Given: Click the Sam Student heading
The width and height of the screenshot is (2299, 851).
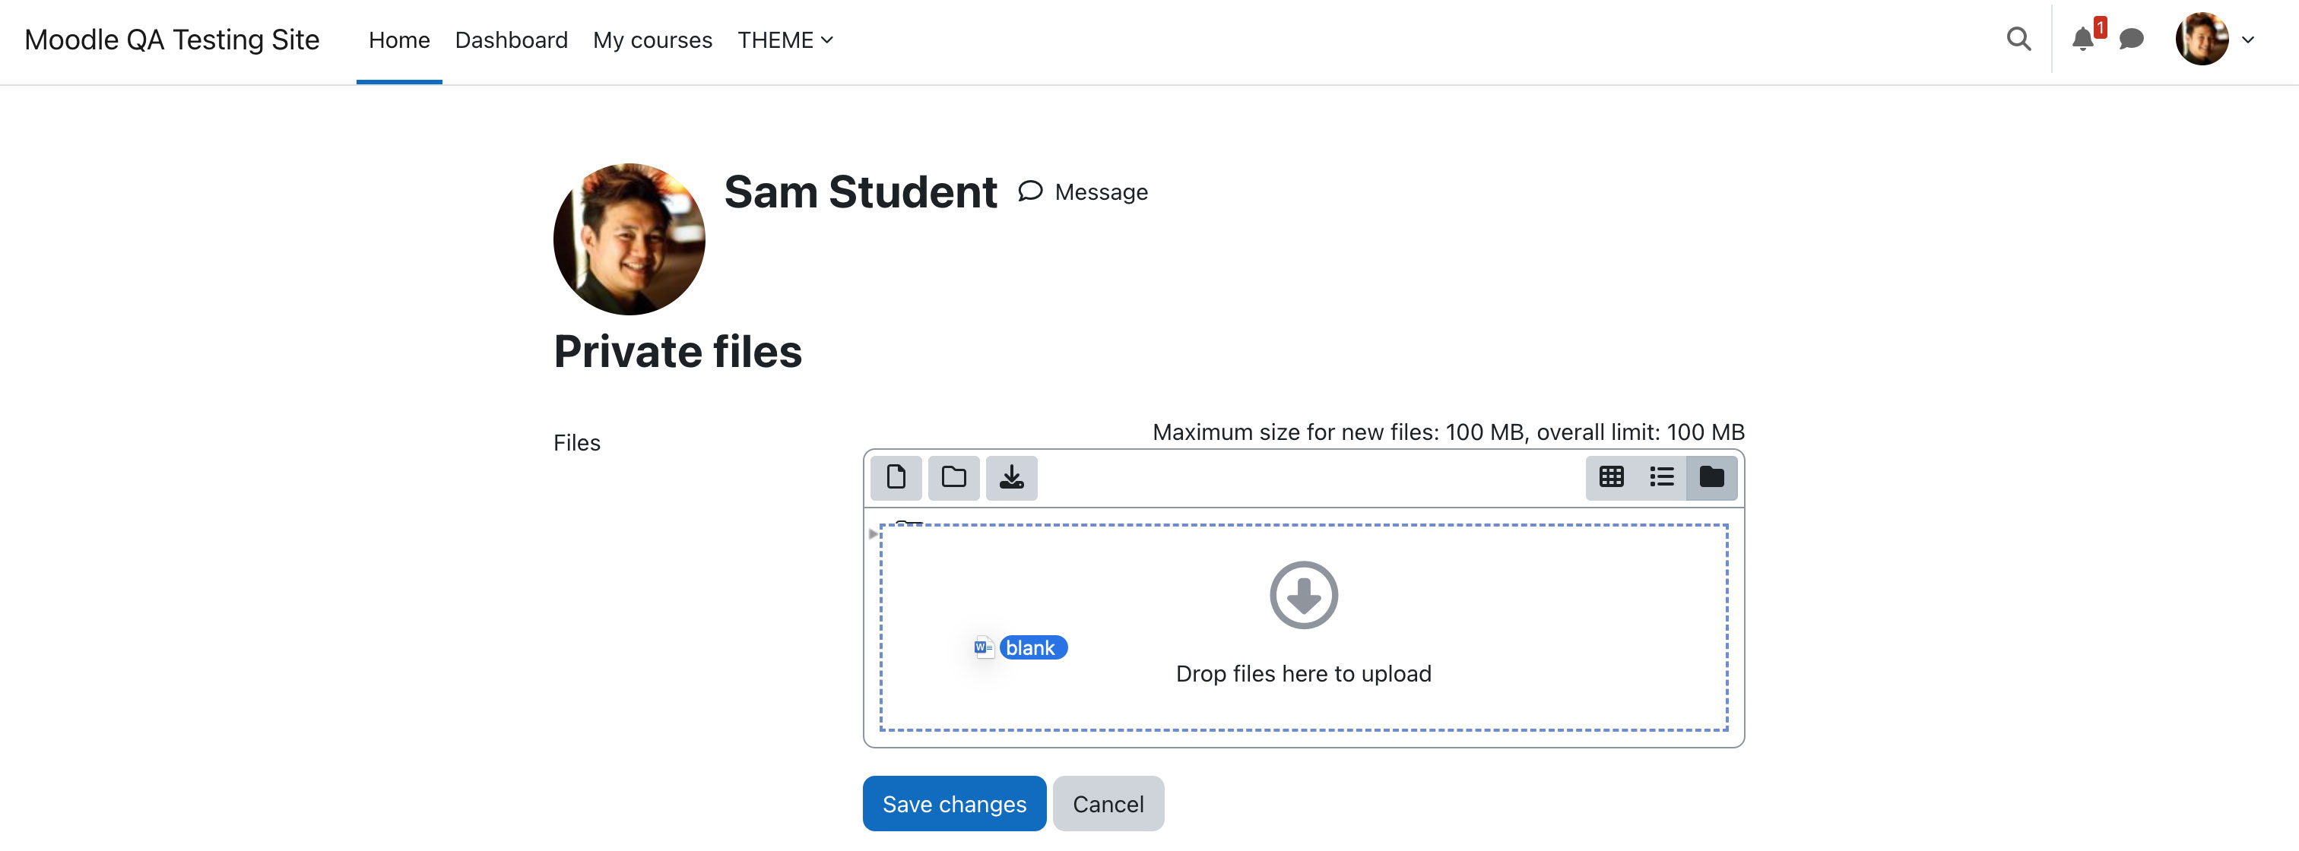Looking at the screenshot, I should (x=861, y=191).
